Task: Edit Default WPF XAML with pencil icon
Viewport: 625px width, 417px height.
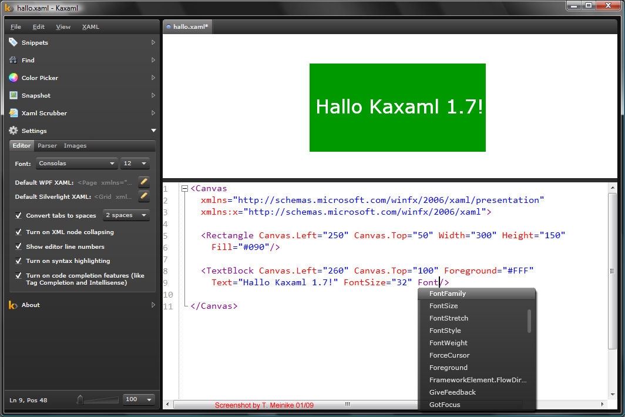Action: [144, 182]
